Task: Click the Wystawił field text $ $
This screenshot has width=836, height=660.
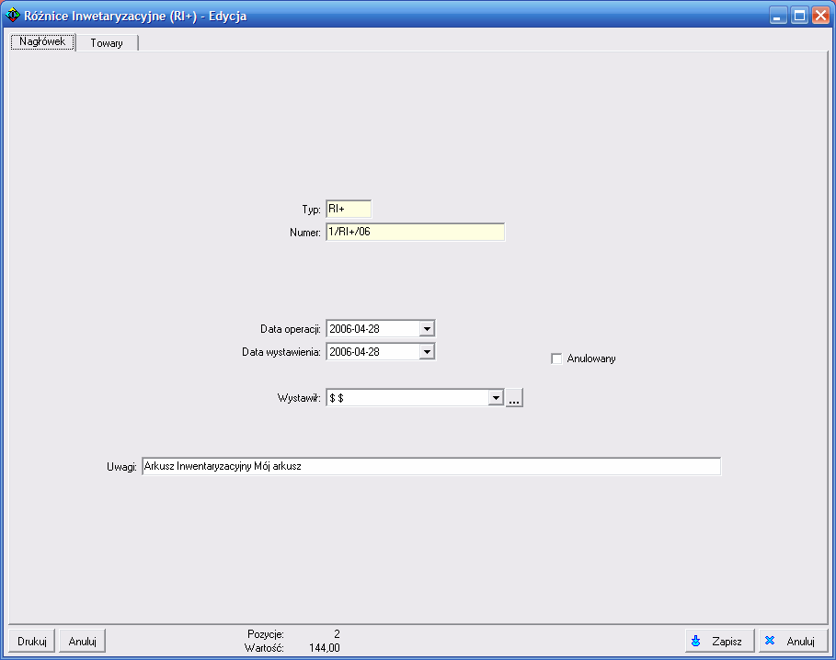Action: [x=337, y=398]
